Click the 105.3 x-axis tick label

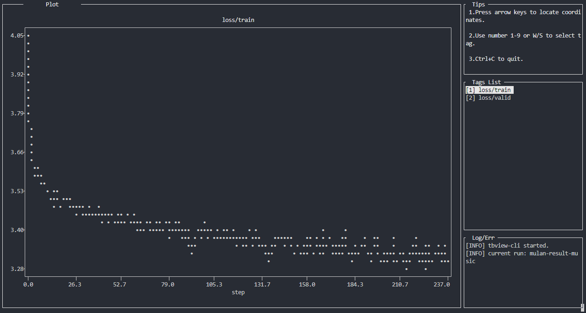pyautogui.click(x=214, y=285)
